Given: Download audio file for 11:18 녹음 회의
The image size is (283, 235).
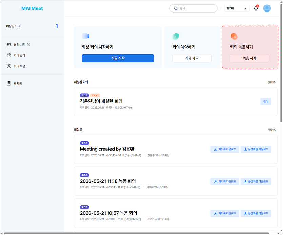Looking at the screenshot, I should [x=256, y=181].
